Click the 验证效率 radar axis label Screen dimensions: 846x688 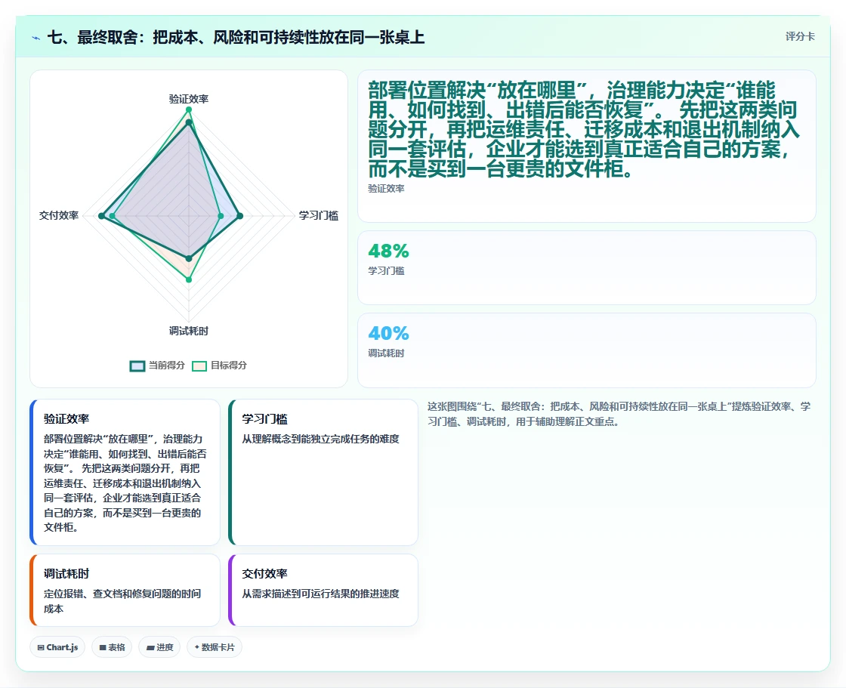[189, 99]
